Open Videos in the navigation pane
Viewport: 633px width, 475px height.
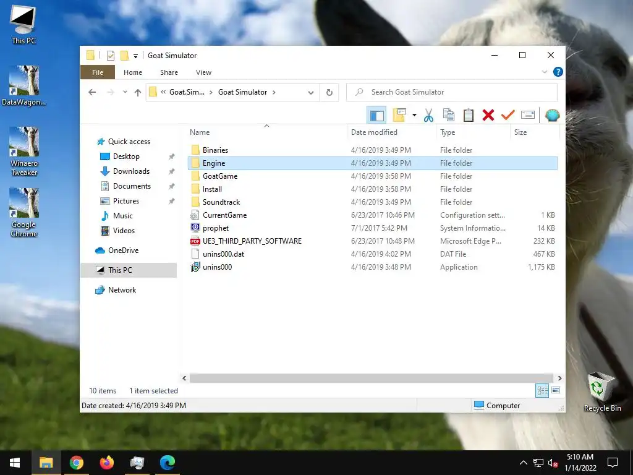click(x=124, y=231)
